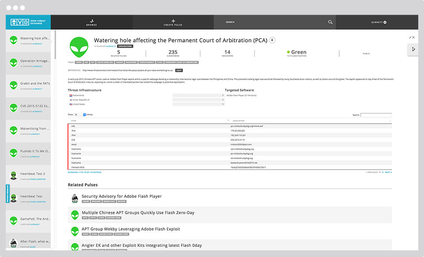The height and width of the screenshot is (257, 424).
Task: Click the 'South China Sea' tag
Action: tap(107, 62)
